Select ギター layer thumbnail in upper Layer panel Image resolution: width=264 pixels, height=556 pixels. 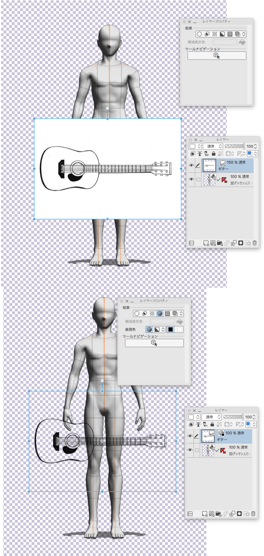(x=209, y=166)
